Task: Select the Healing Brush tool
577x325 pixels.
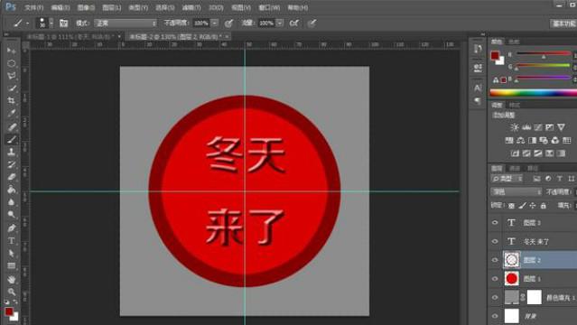Action: coord(12,126)
